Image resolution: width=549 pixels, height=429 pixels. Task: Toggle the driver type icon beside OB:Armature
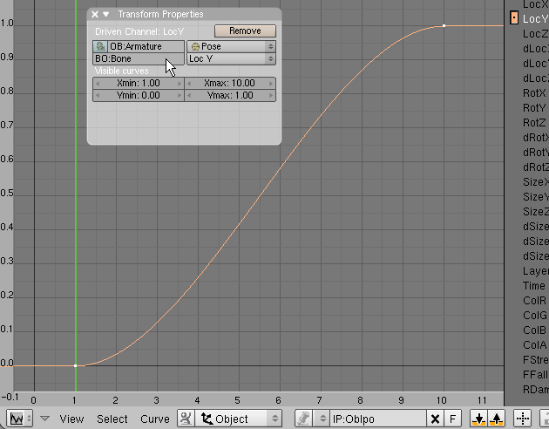100,46
